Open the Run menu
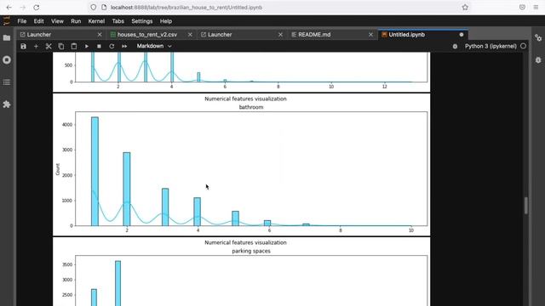Image resolution: width=545 pixels, height=306 pixels. click(76, 21)
